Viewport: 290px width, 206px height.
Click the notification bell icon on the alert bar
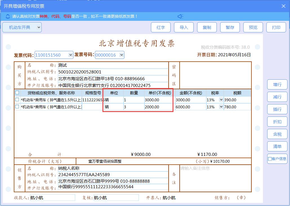pyautogui.click(x=7, y=16)
